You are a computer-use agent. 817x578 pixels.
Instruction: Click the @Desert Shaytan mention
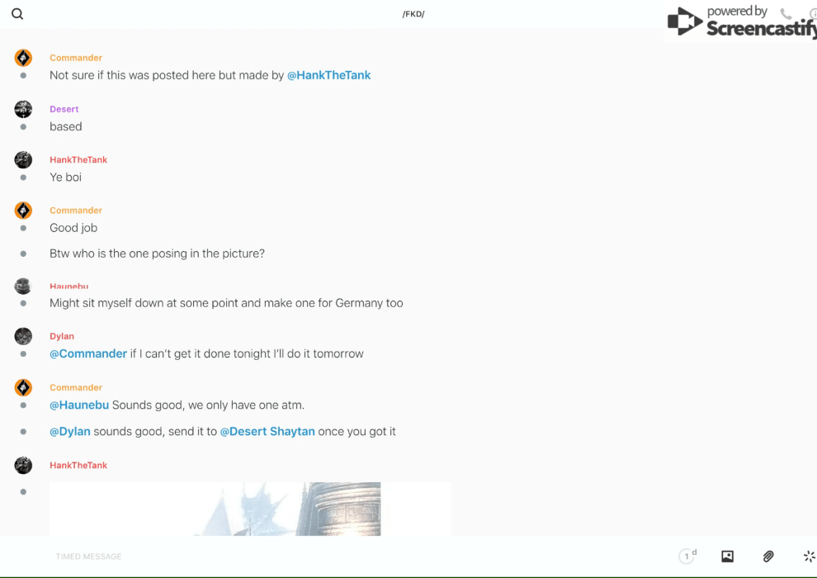pyautogui.click(x=267, y=431)
